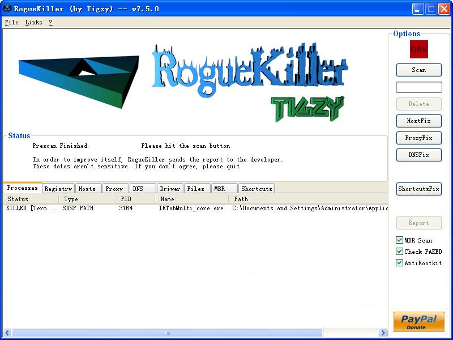Image resolution: width=453 pixels, height=340 pixels.
Task: Switch to the Shortcuts tab
Action: click(256, 188)
